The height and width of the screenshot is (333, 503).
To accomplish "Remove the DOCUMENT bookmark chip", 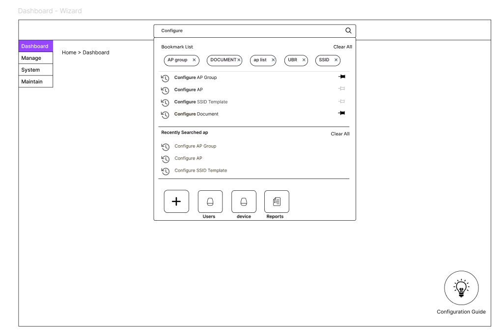I will pos(239,60).
